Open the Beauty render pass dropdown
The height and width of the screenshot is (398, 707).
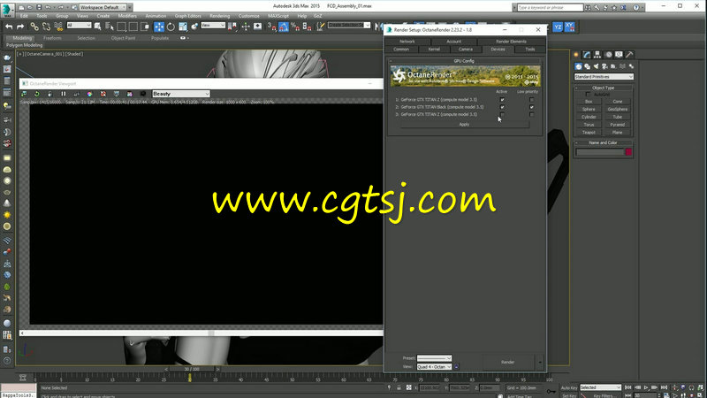tap(181, 94)
